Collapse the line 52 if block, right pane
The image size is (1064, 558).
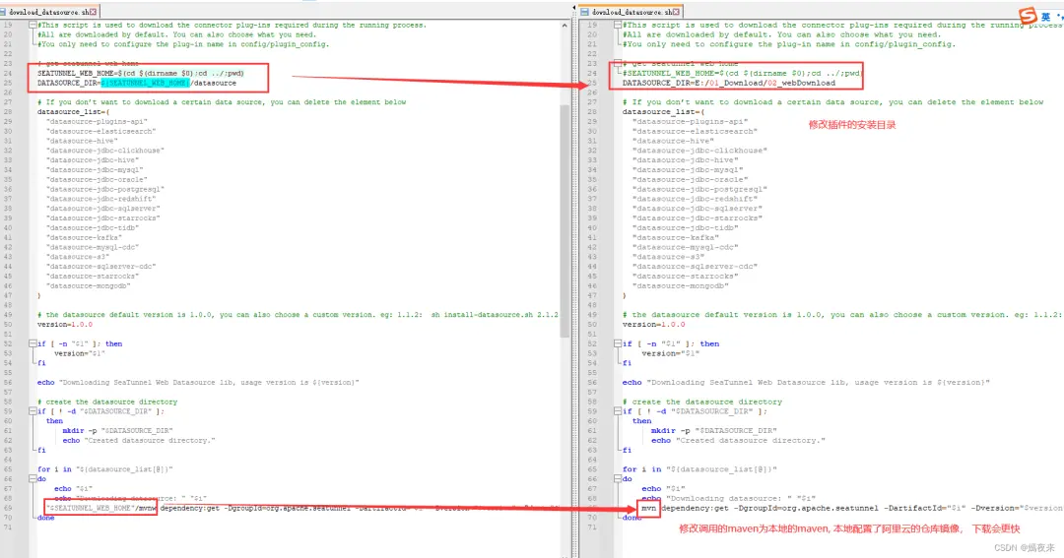point(618,343)
